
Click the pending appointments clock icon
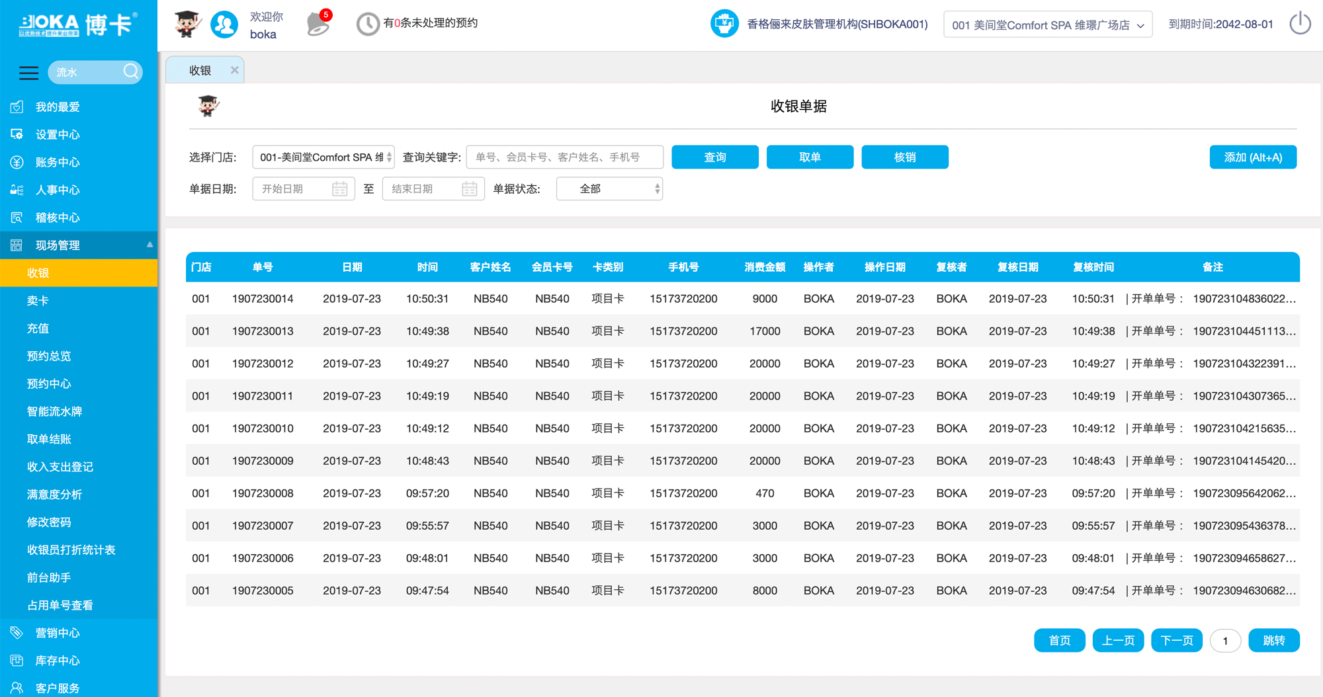367,24
